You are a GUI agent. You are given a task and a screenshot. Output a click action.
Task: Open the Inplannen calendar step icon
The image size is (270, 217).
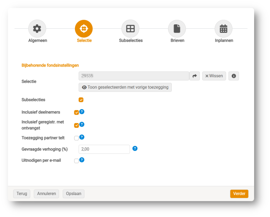(x=223, y=29)
